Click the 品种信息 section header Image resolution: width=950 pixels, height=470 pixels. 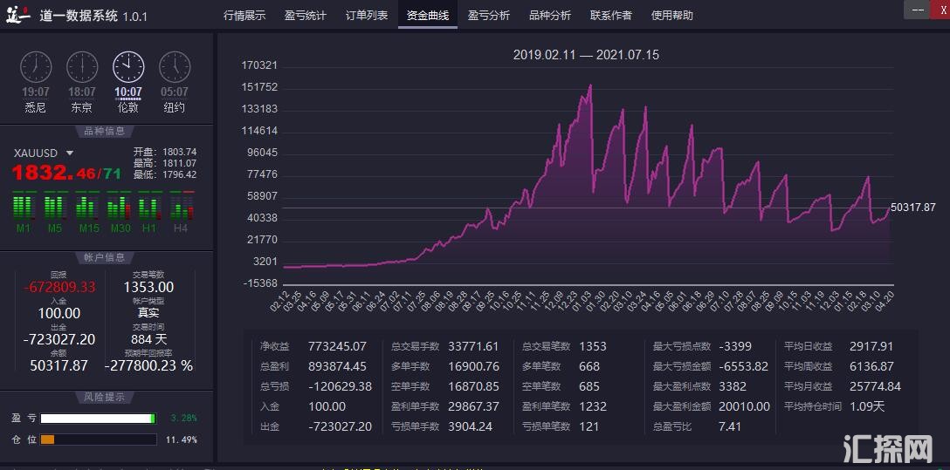(106, 132)
